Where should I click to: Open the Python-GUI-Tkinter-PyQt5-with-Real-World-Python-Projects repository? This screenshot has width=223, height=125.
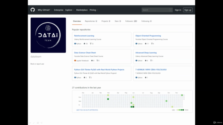tap(99, 69)
